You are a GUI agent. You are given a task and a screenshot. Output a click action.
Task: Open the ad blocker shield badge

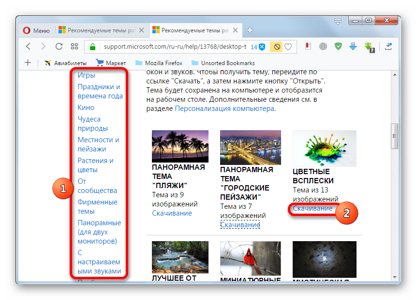[258, 47]
